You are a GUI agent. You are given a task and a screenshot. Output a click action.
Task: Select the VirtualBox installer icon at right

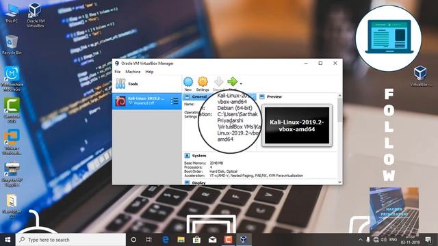pos(420,76)
